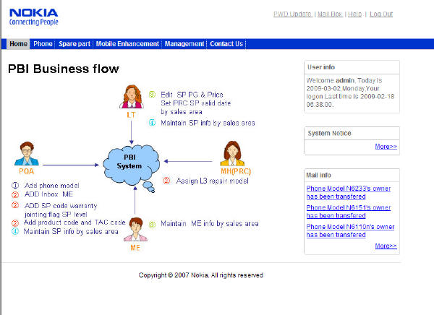This screenshot has width=434, height=315.
Task: Click More under System Notice
Action: [x=386, y=147]
